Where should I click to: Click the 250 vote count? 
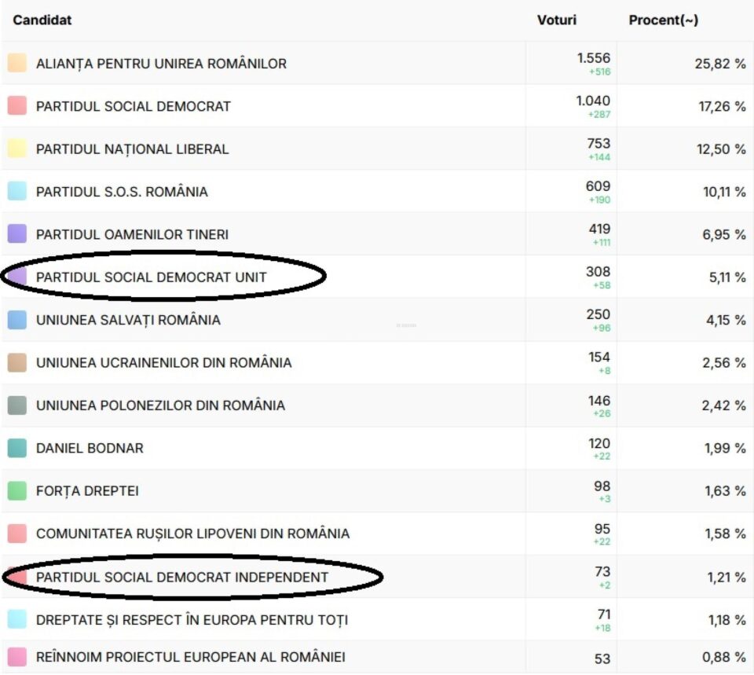click(x=598, y=315)
